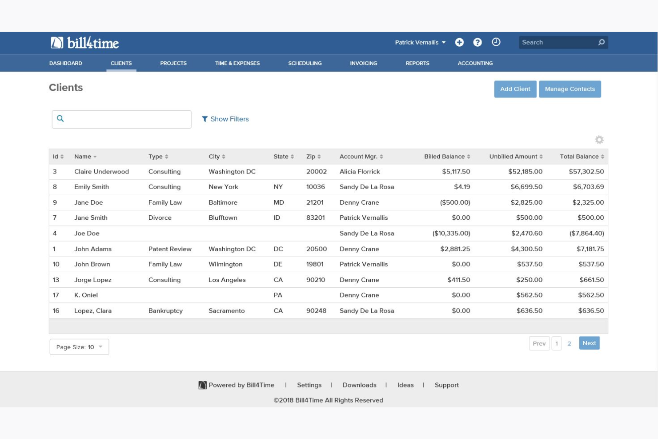
Task: Open the Accounting tab
Action: point(475,63)
